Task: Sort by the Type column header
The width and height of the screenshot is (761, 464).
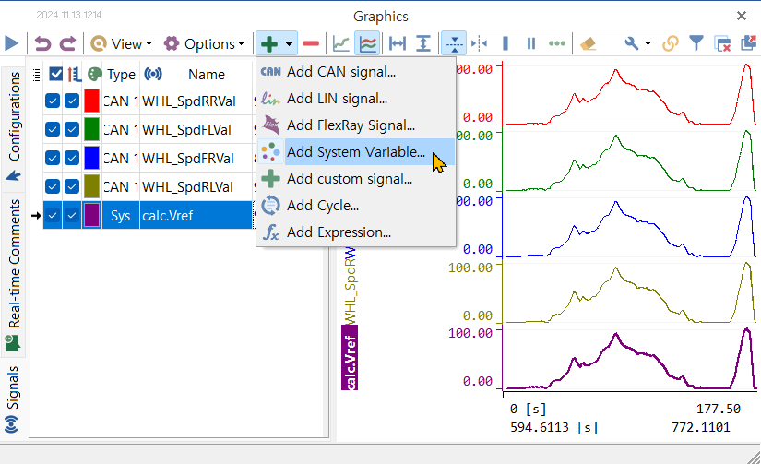Action: pyautogui.click(x=121, y=75)
